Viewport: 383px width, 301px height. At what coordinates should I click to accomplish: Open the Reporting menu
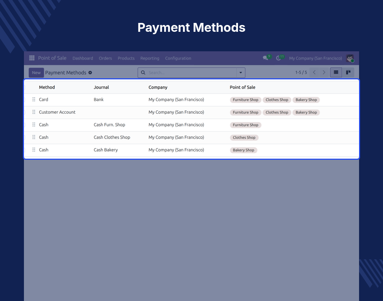click(x=150, y=58)
